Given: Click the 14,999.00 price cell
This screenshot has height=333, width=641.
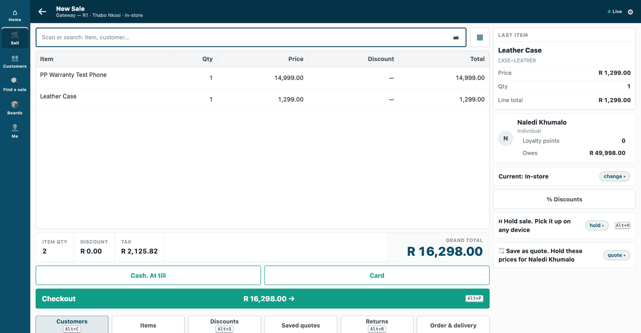Looking at the screenshot, I should (289, 78).
